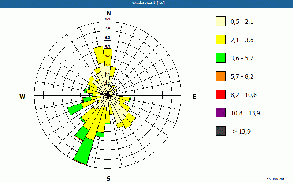Click the legend label '> 13,9'
Screen dimensions: 293x183
tap(242, 132)
